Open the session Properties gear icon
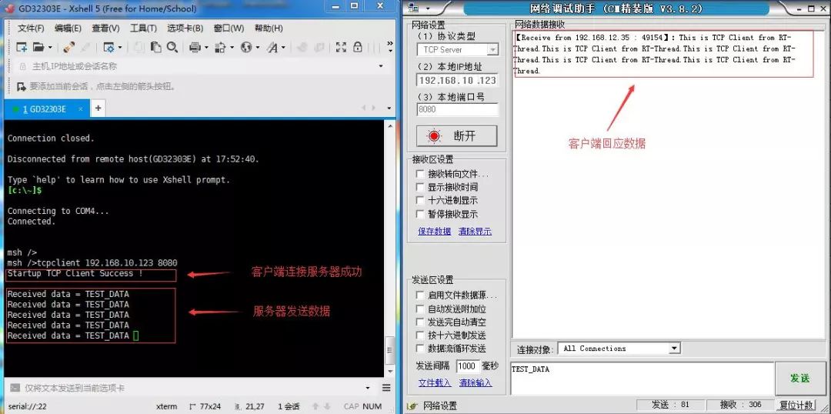 tap(108, 47)
